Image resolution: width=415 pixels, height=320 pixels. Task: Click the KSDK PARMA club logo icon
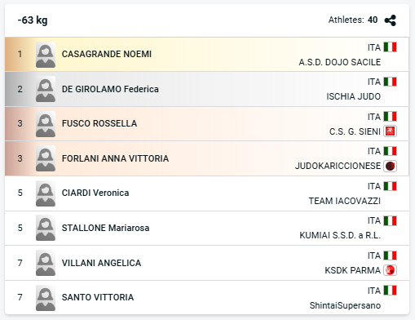coord(390,270)
